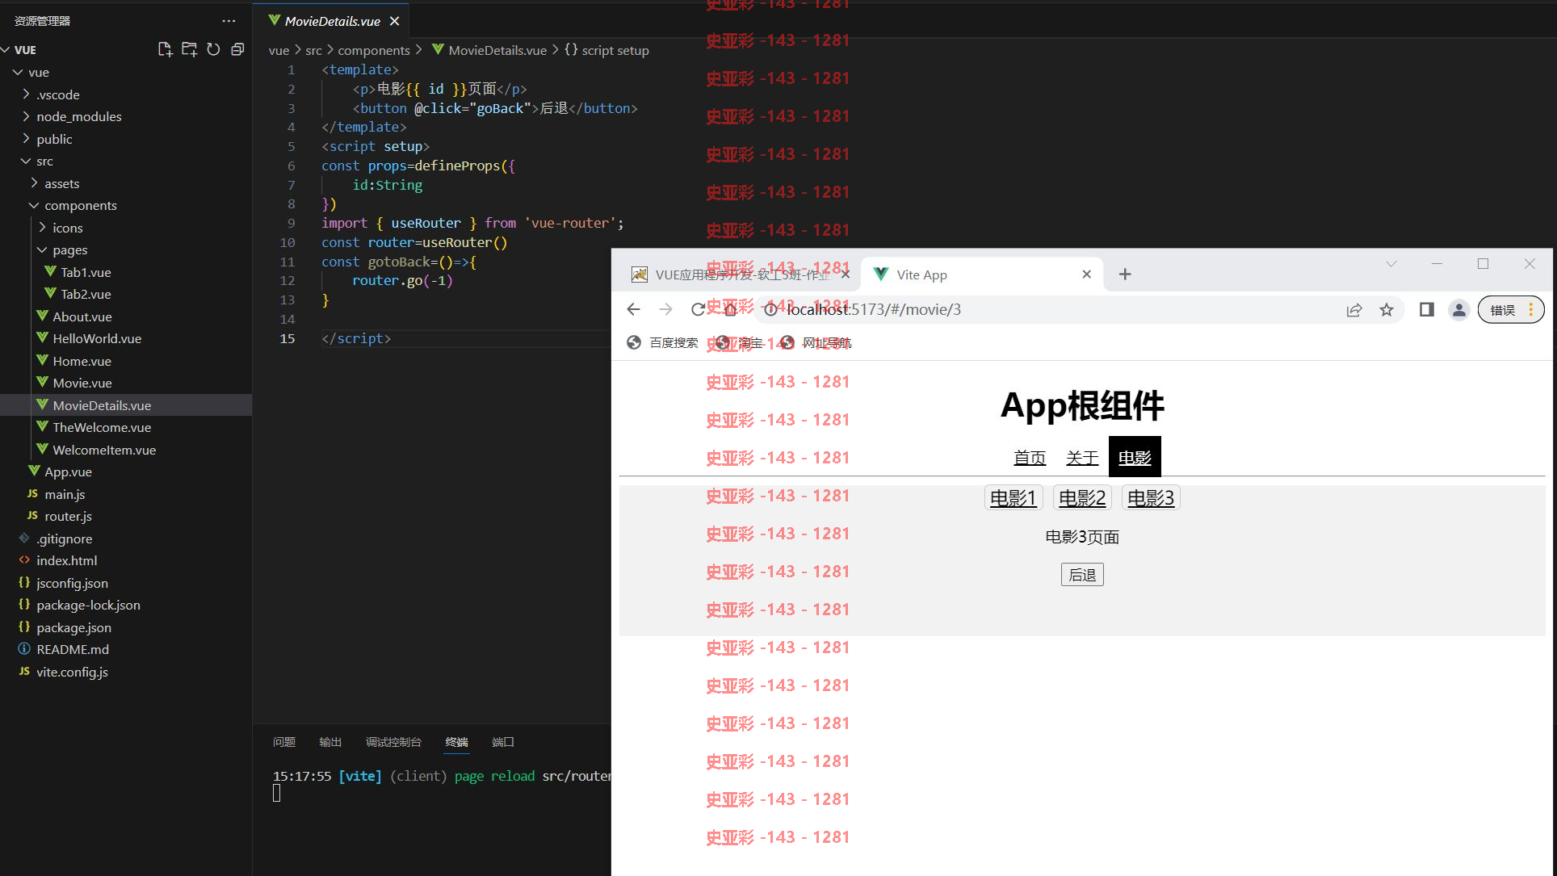Open the browser profile avatar
This screenshot has width=1557, height=876.
point(1458,309)
